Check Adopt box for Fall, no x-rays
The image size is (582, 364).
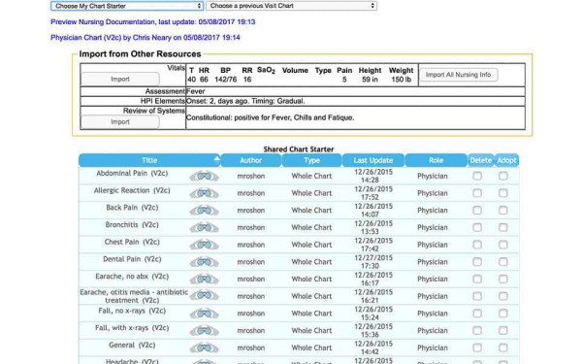pyautogui.click(x=502, y=314)
